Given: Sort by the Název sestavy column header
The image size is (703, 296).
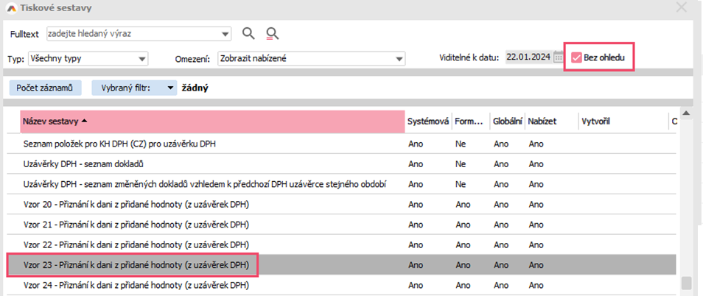Looking at the screenshot, I should tap(212, 121).
